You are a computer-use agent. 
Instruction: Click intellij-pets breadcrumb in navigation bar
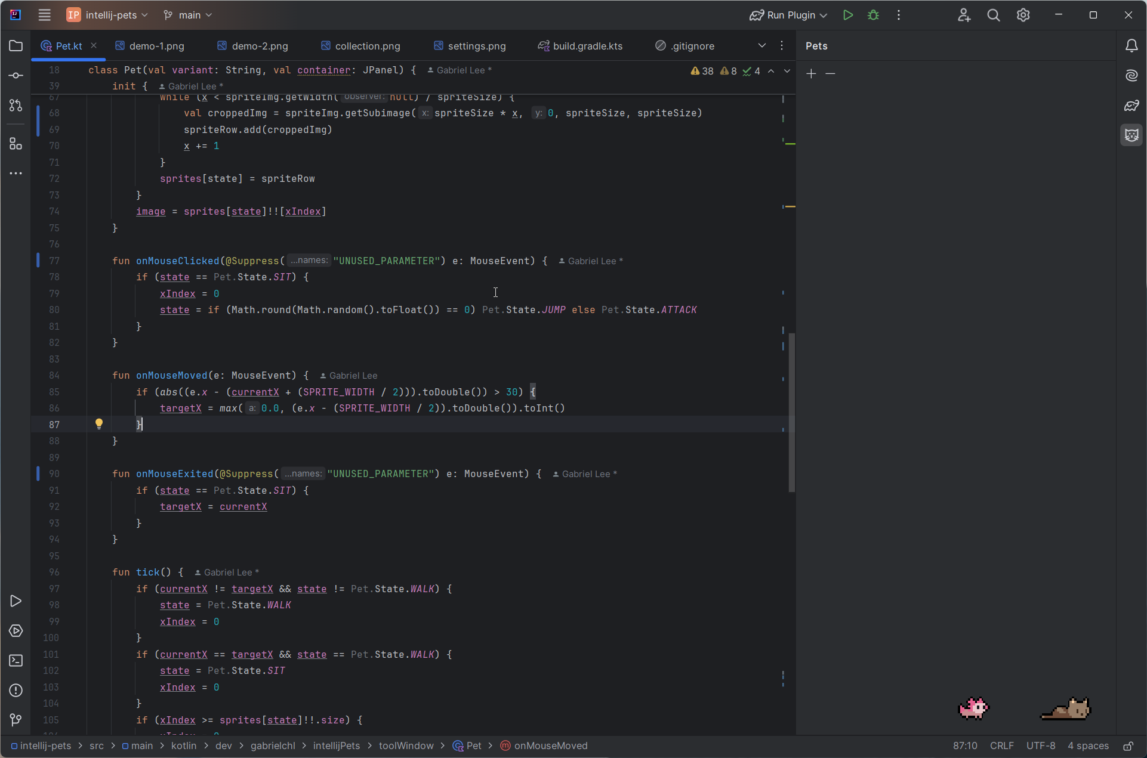point(41,746)
